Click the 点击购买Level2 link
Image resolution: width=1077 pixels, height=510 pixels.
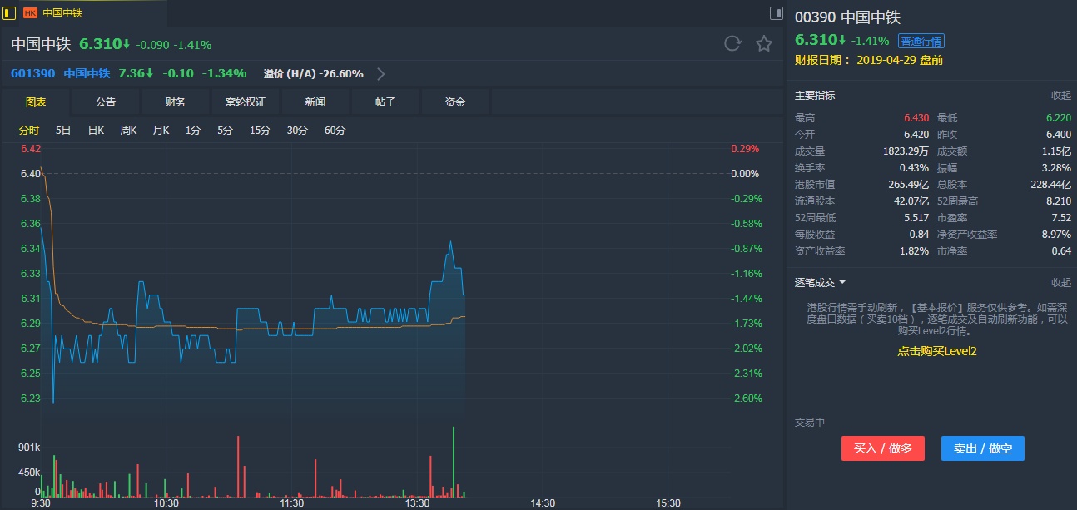tap(936, 351)
